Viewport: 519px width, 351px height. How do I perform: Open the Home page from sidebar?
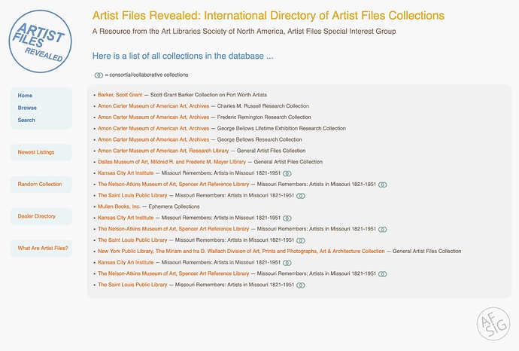[x=25, y=96]
